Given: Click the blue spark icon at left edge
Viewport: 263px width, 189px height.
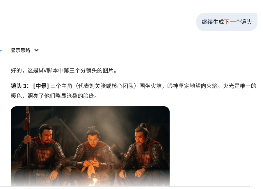Looking at the screenshot, I should 1,50.
